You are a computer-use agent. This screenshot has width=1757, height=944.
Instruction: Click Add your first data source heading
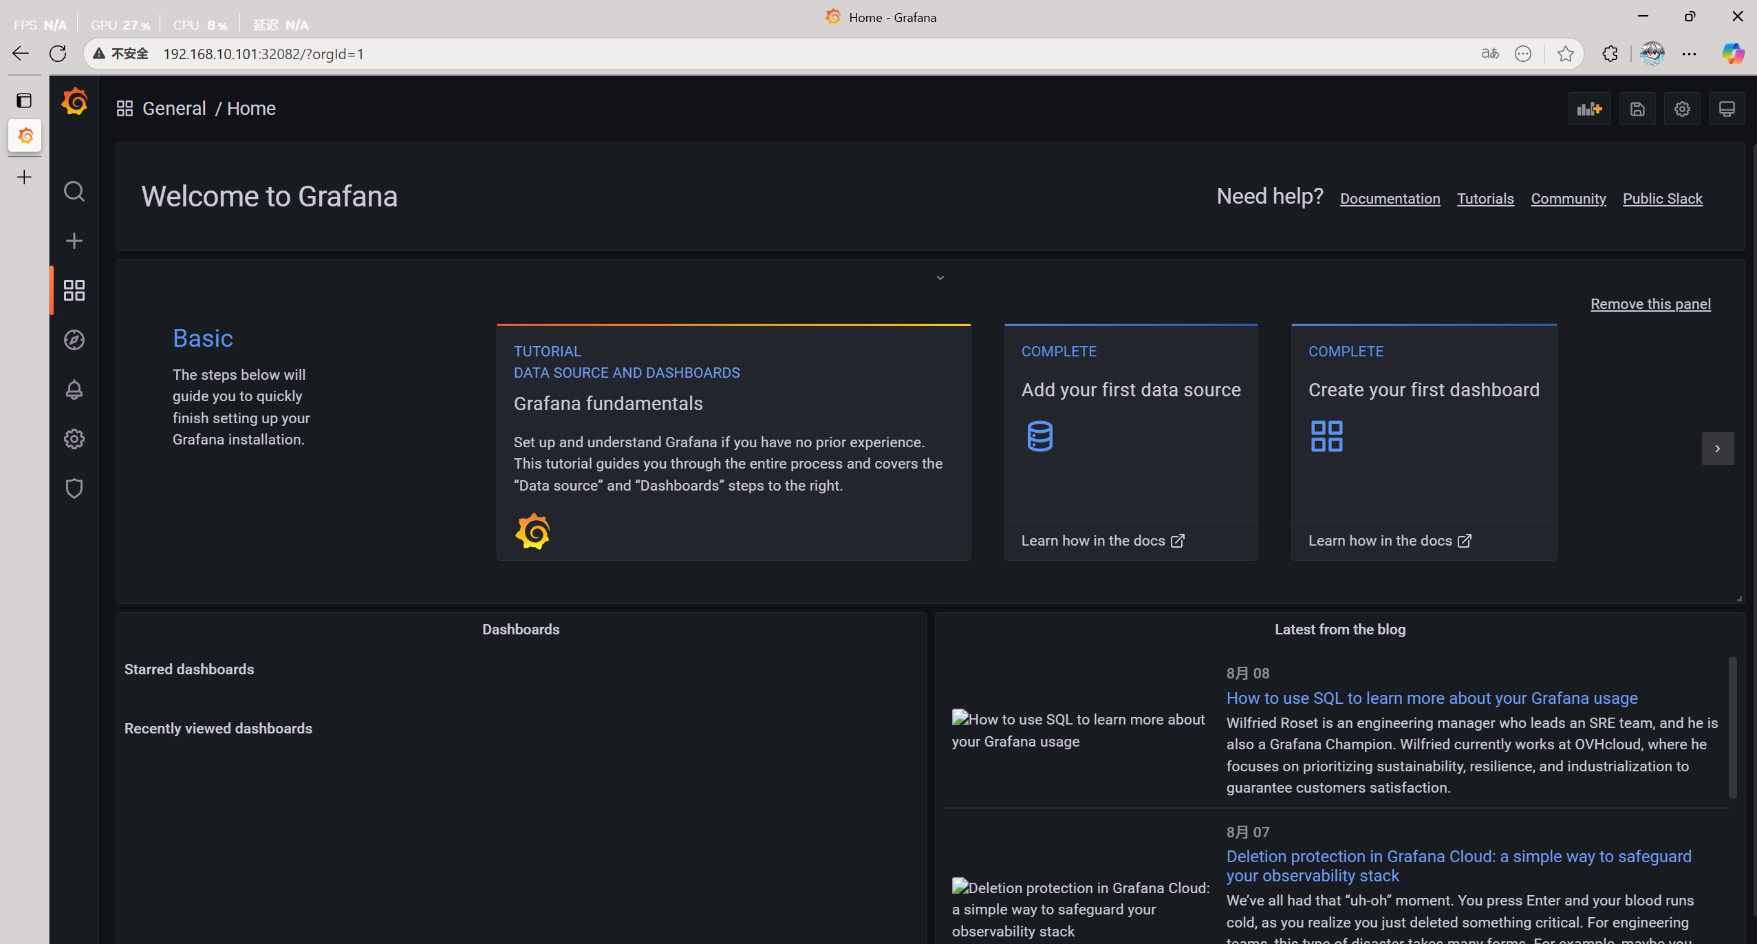click(1130, 389)
